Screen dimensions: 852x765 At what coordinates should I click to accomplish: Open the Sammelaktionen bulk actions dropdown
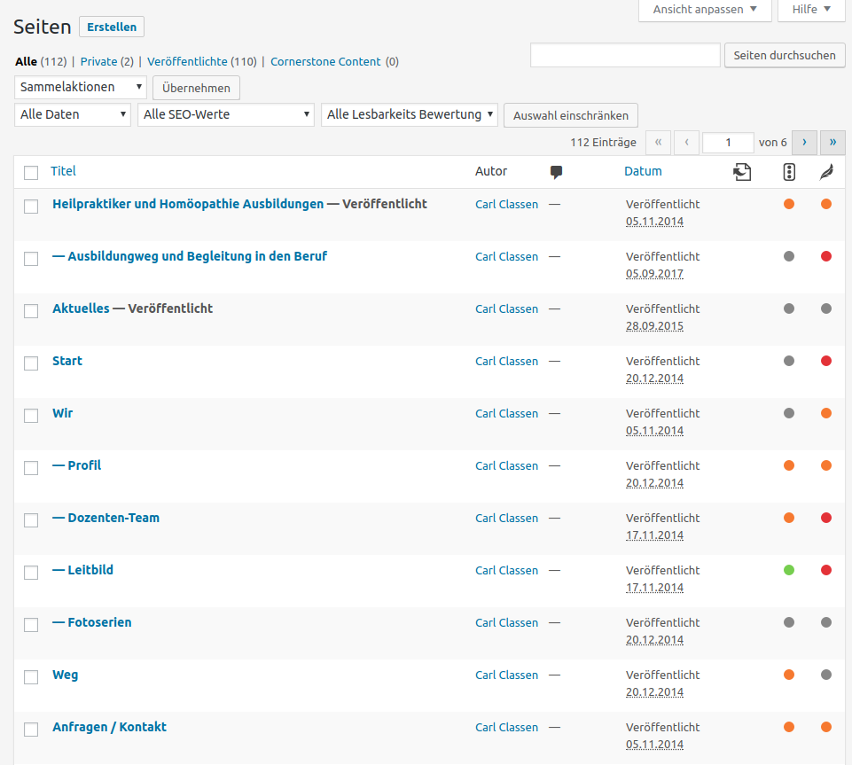81,87
